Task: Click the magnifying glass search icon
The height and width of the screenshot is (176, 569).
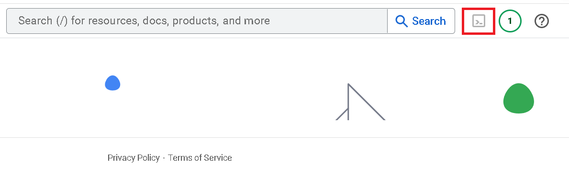Action: 402,21
